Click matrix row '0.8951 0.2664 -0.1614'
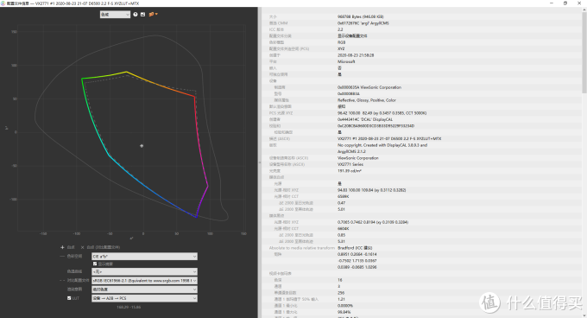Screen dimensions: 587x318 [x=357, y=254]
